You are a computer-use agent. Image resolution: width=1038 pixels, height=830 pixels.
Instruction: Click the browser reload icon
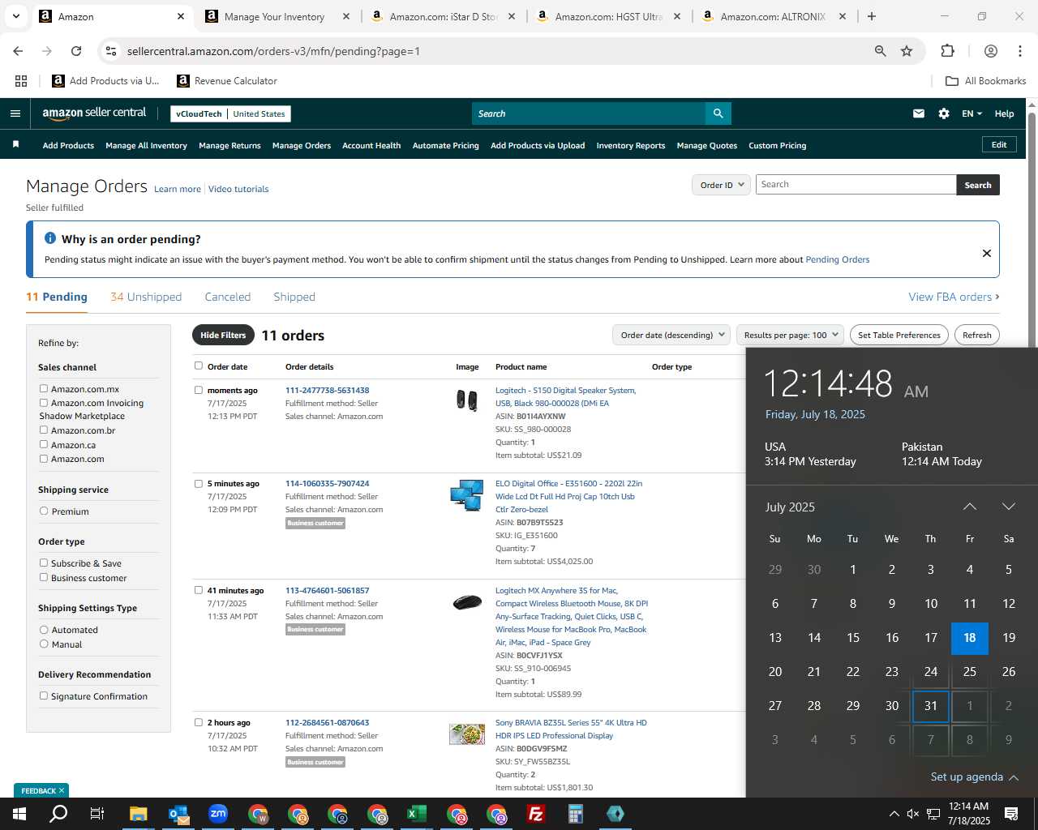[x=76, y=51]
